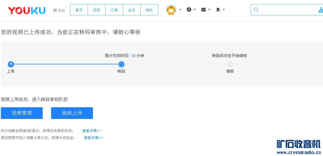323x156 pixels.
Task: Go to the 首页 tab
Action: tap(79, 10)
